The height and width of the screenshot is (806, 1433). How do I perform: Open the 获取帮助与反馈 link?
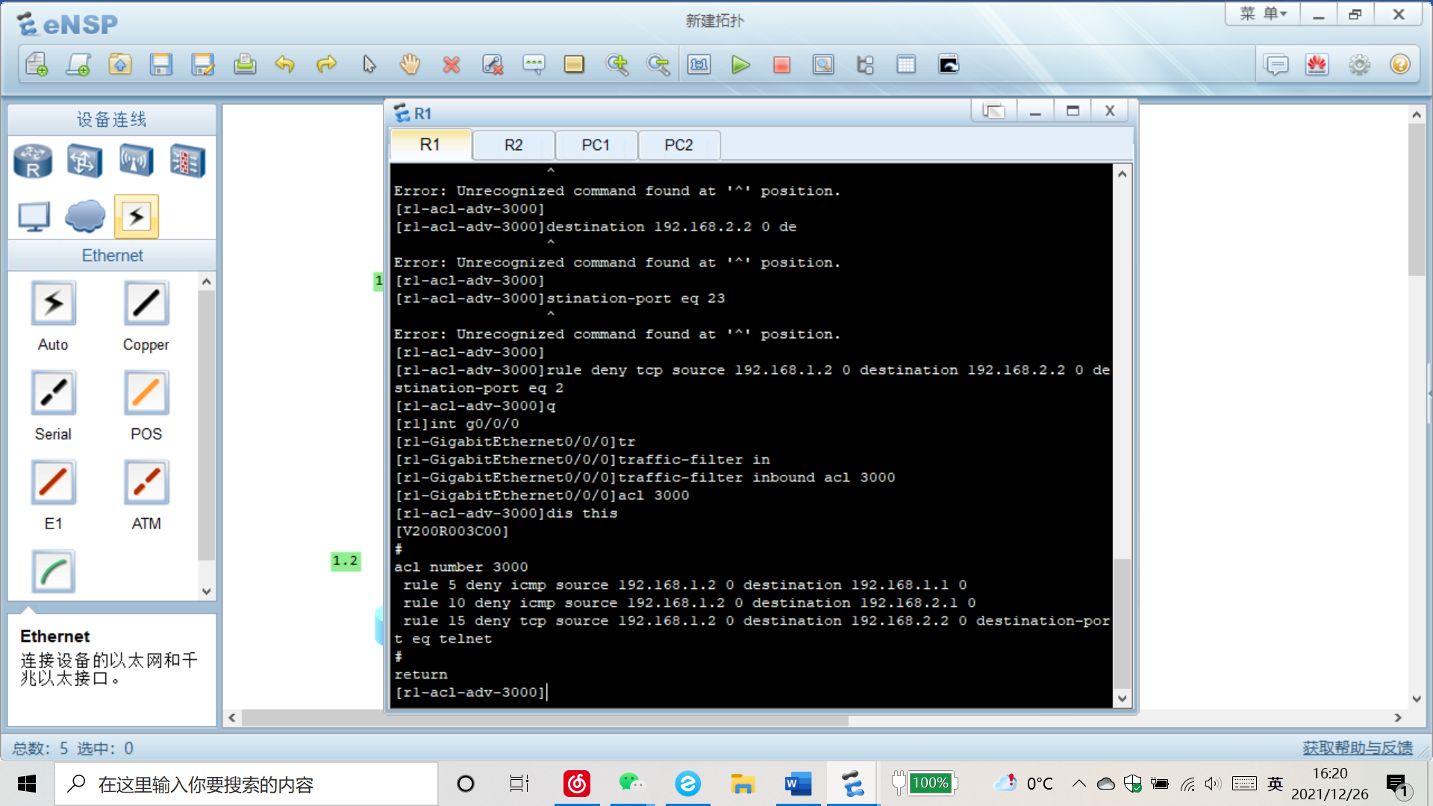point(1358,748)
